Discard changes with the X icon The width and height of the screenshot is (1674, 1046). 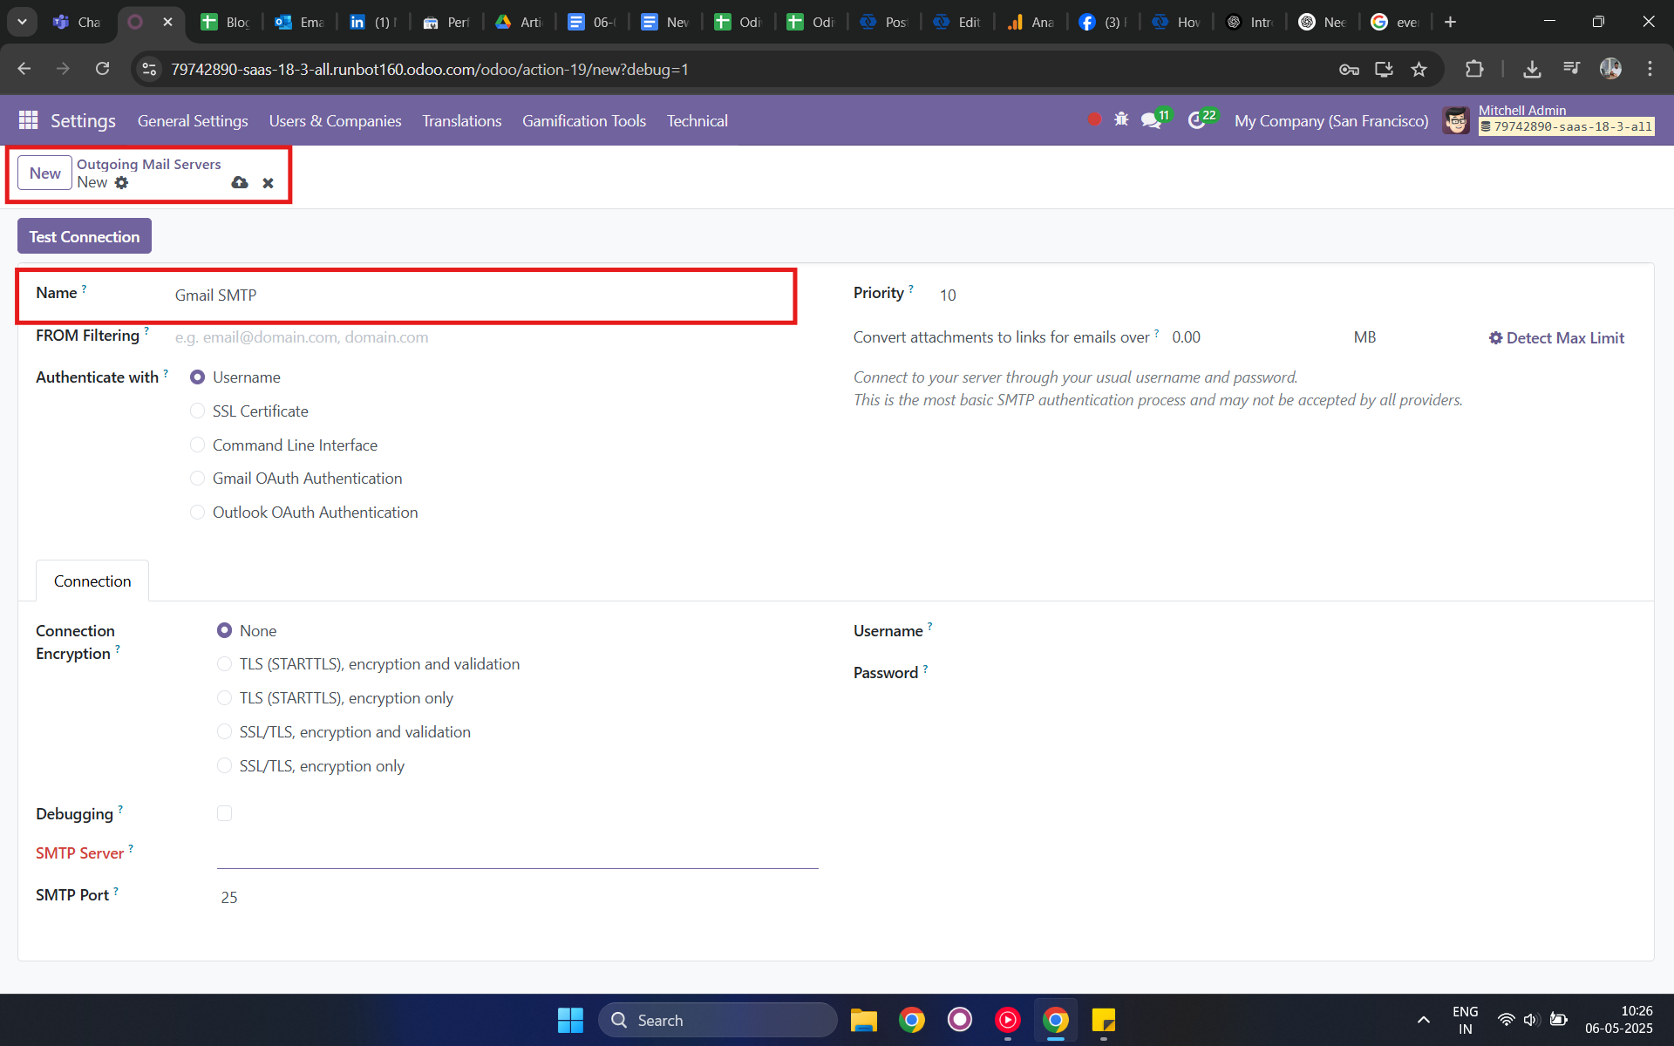point(268,183)
